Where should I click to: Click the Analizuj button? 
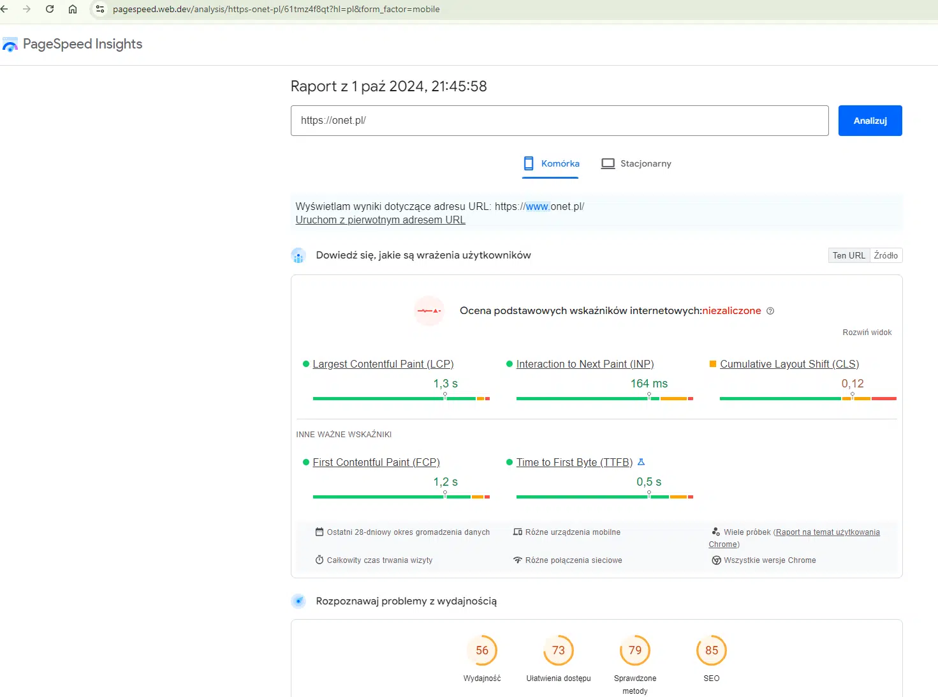pos(870,121)
